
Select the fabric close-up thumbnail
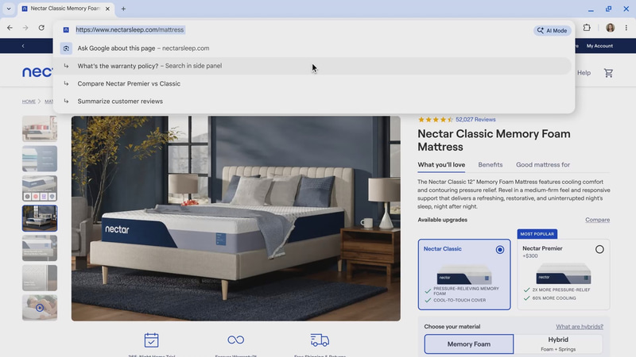tap(40, 278)
